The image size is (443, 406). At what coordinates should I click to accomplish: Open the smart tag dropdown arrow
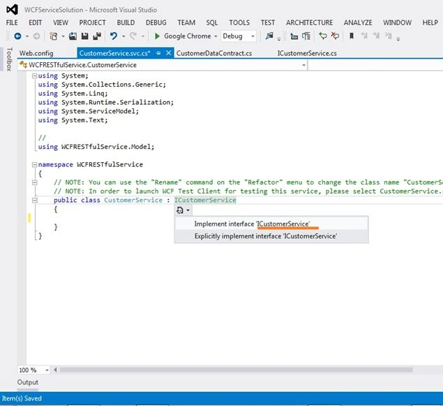188,210
